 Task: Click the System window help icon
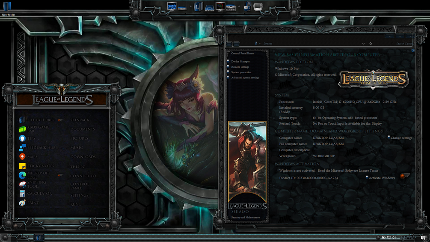(x=413, y=51)
